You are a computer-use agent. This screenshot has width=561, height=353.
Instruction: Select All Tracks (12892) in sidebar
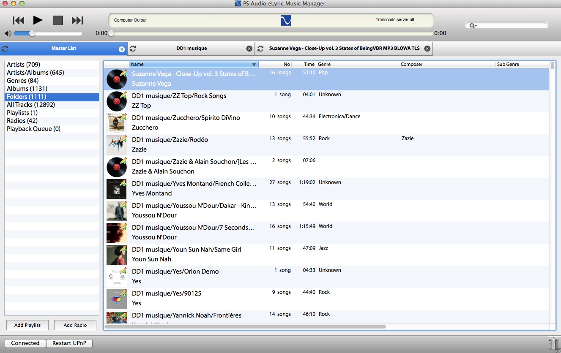(x=52, y=105)
